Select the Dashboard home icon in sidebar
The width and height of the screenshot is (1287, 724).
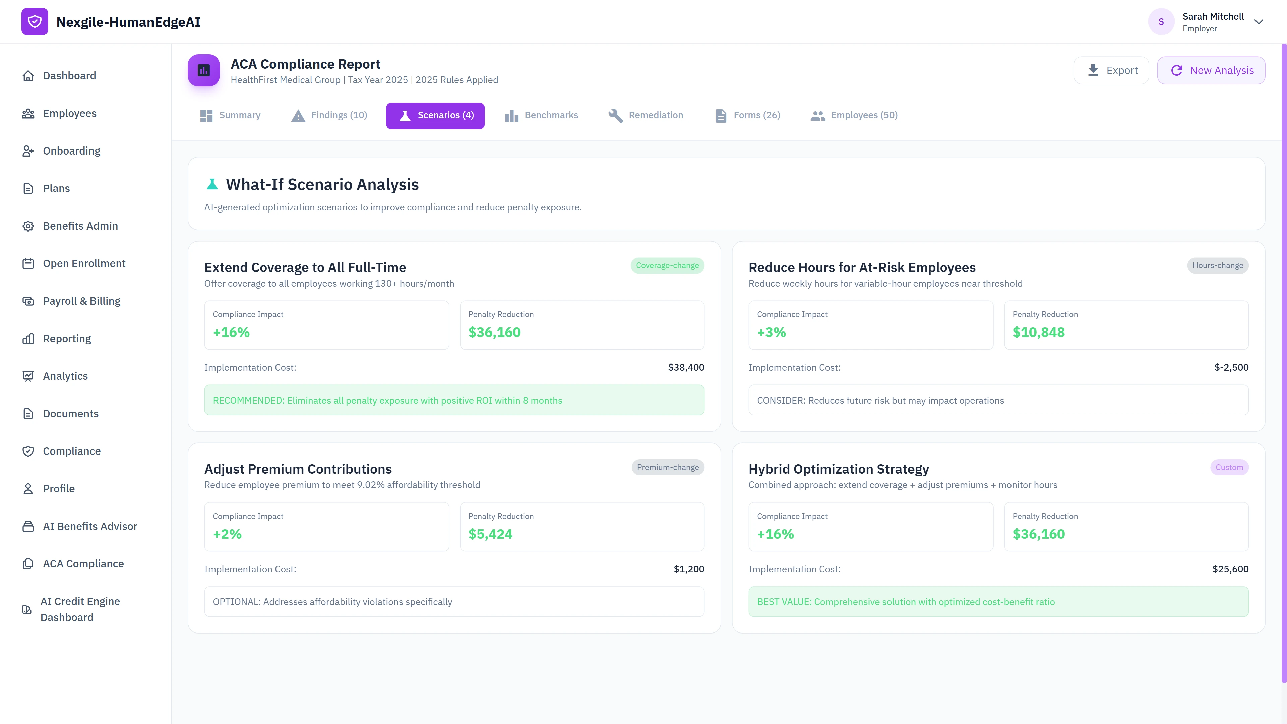(x=28, y=75)
